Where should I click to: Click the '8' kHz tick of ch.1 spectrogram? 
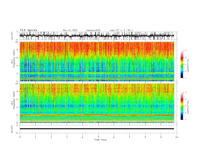click(x=18, y=50)
